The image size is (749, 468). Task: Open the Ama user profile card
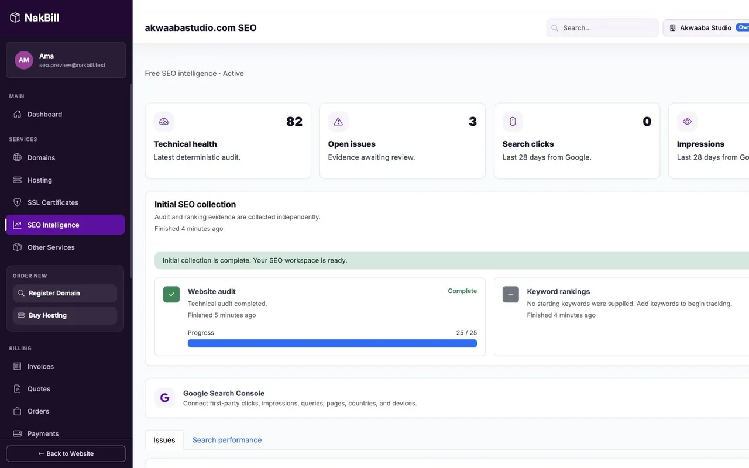tap(66, 60)
